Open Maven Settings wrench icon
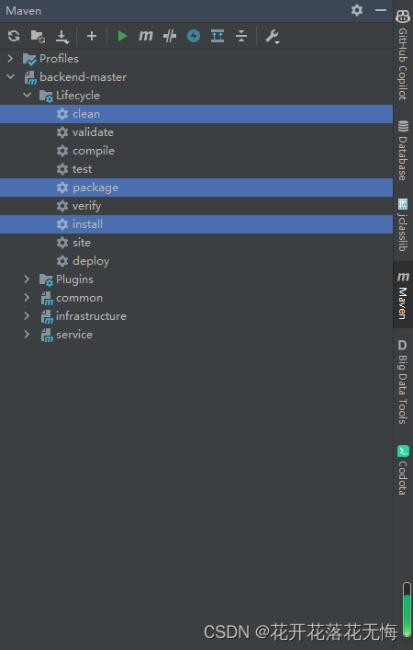The width and height of the screenshot is (413, 650). 273,37
